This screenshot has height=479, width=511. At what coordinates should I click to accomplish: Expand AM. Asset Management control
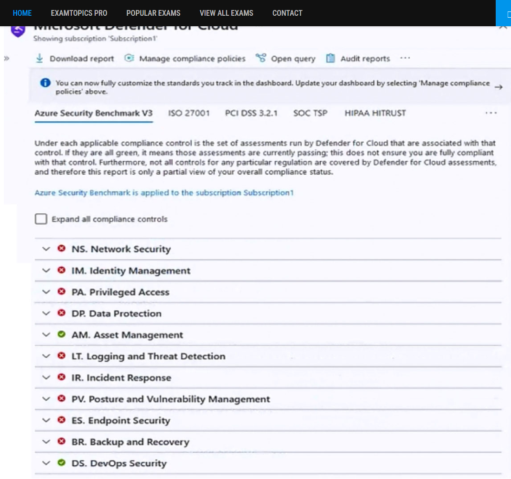(x=46, y=334)
